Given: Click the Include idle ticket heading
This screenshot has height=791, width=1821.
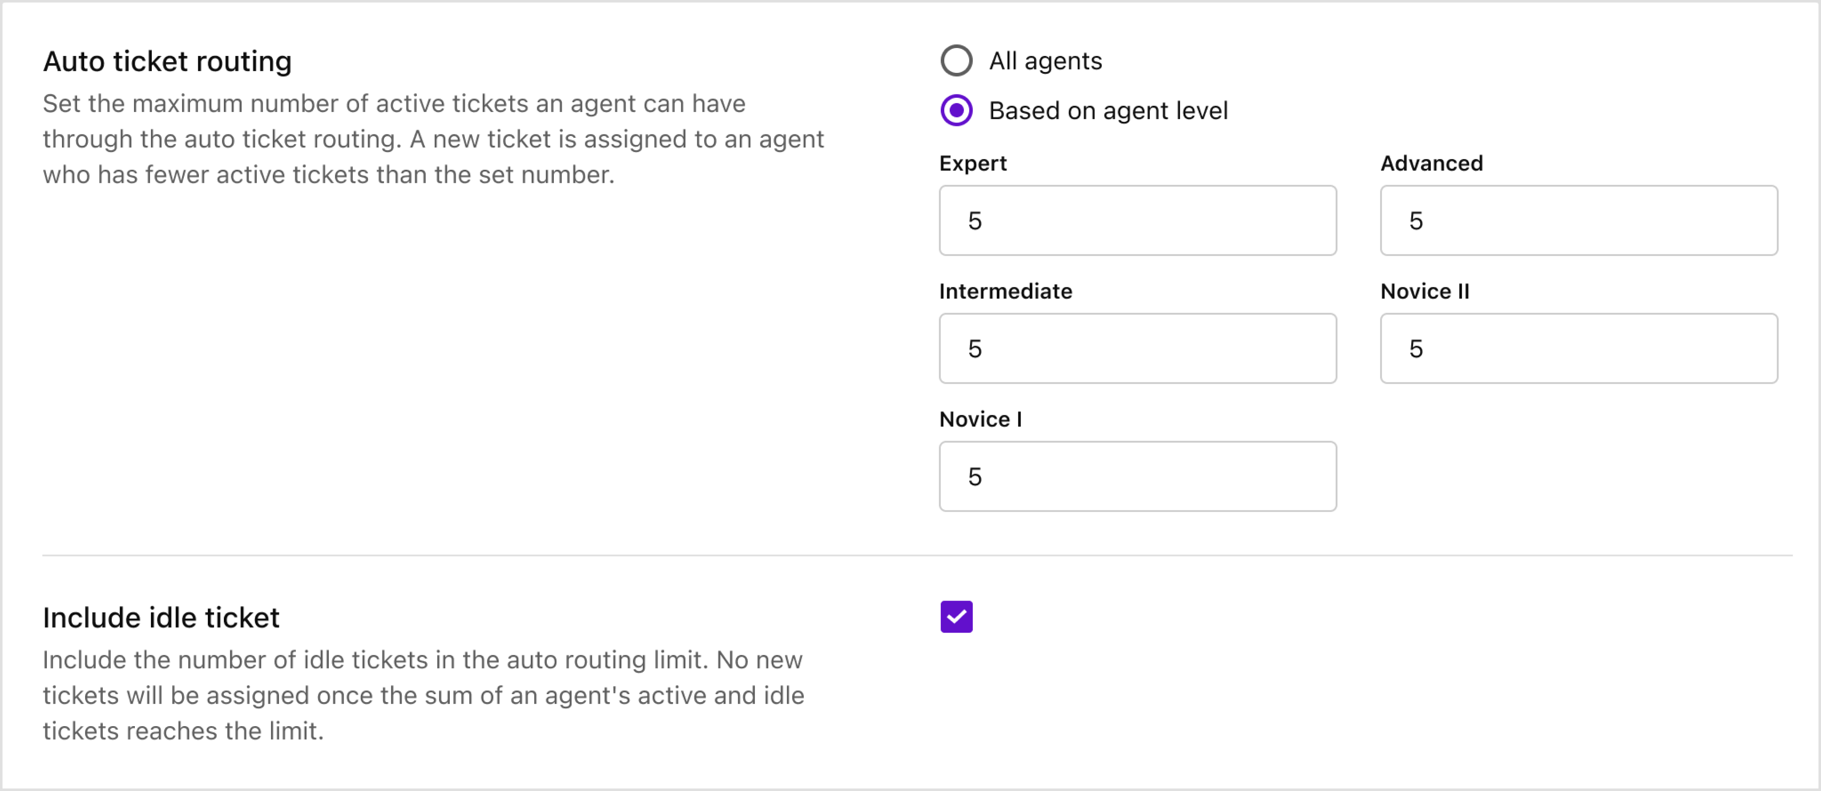Looking at the screenshot, I should click(161, 617).
